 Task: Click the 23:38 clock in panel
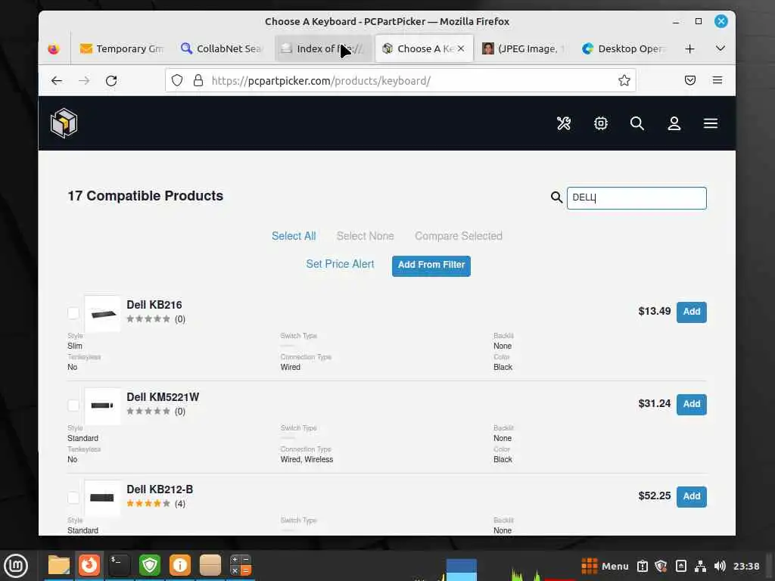coord(746,566)
